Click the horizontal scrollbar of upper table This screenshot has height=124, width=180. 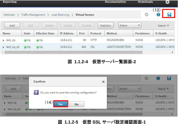click(74, 52)
